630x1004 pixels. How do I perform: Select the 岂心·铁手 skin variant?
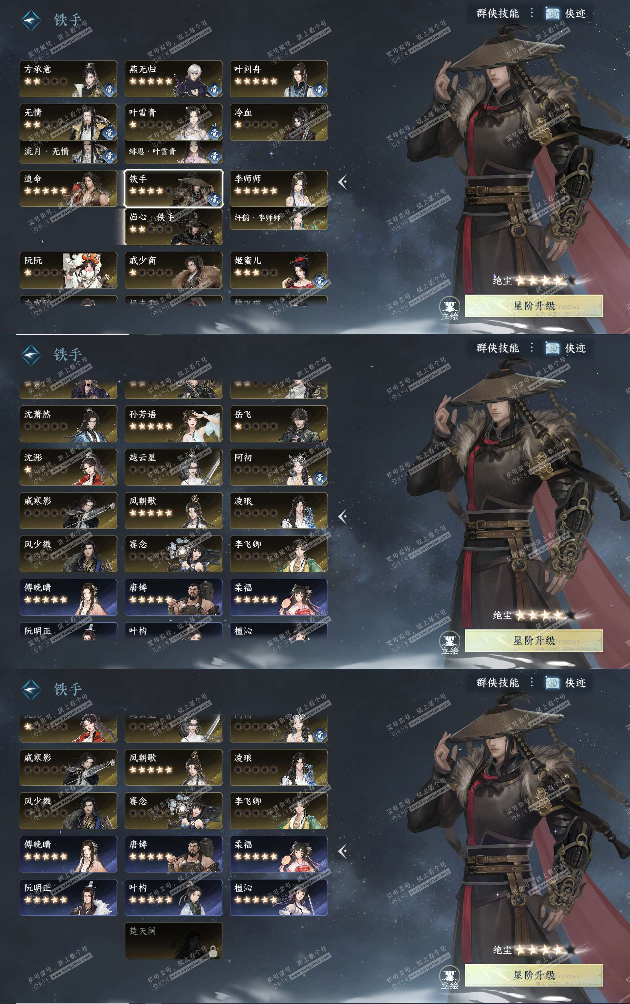(174, 227)
